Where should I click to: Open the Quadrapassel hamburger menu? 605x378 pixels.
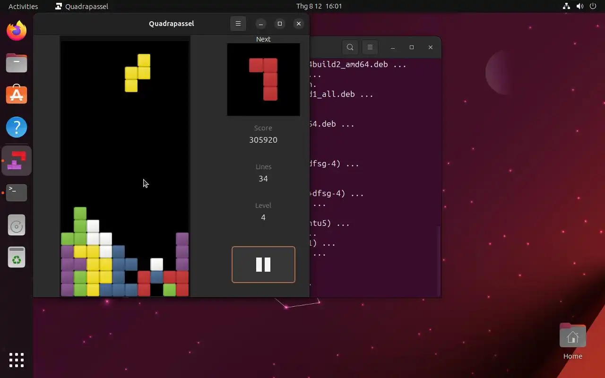[238, 24]
